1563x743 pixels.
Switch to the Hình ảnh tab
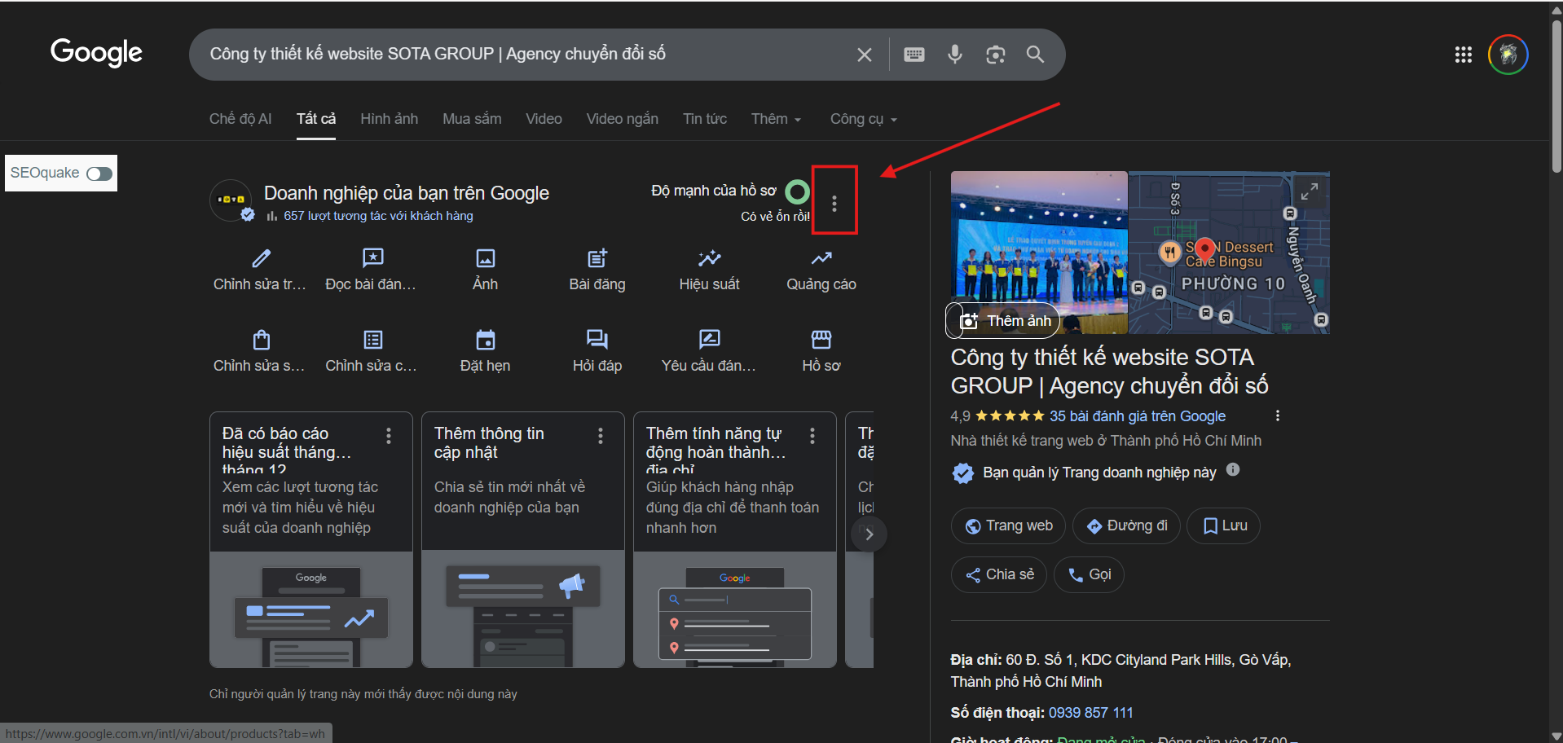pos(389,119)
